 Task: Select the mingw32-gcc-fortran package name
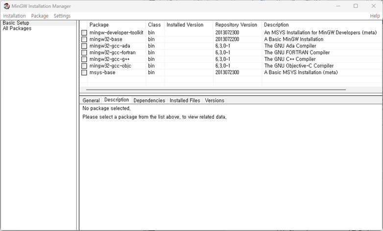click(x=112, y=52)
